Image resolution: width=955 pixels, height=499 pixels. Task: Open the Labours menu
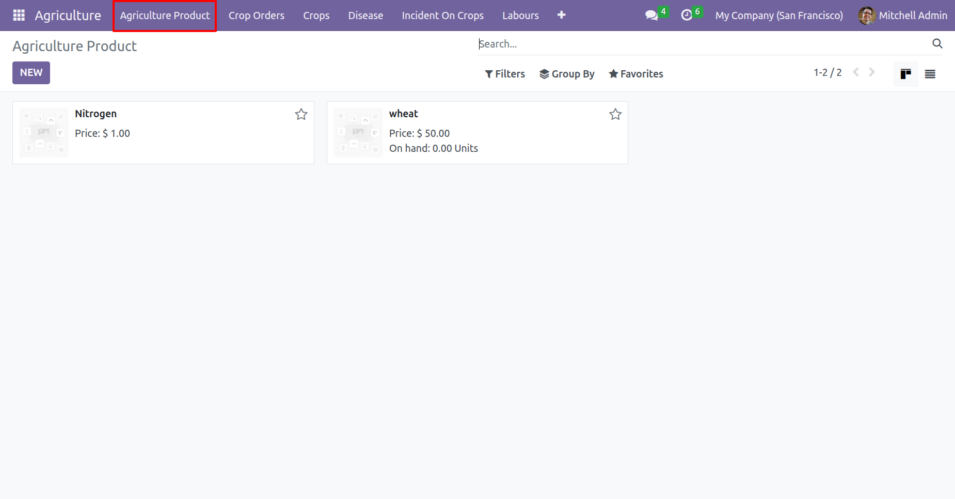pyautogui.click(x=520, y=15)
